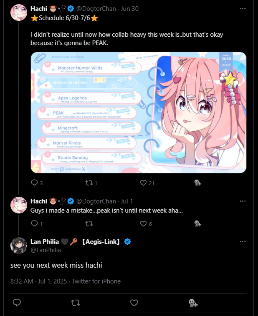Retweet the 'peak isn't until next week' tweet
This screenshot has height=316, width=258.
(x=89, y=223)
